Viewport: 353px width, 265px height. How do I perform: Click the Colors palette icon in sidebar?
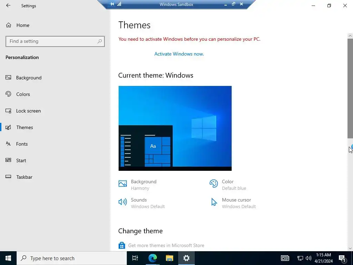(x=8, y=94)
